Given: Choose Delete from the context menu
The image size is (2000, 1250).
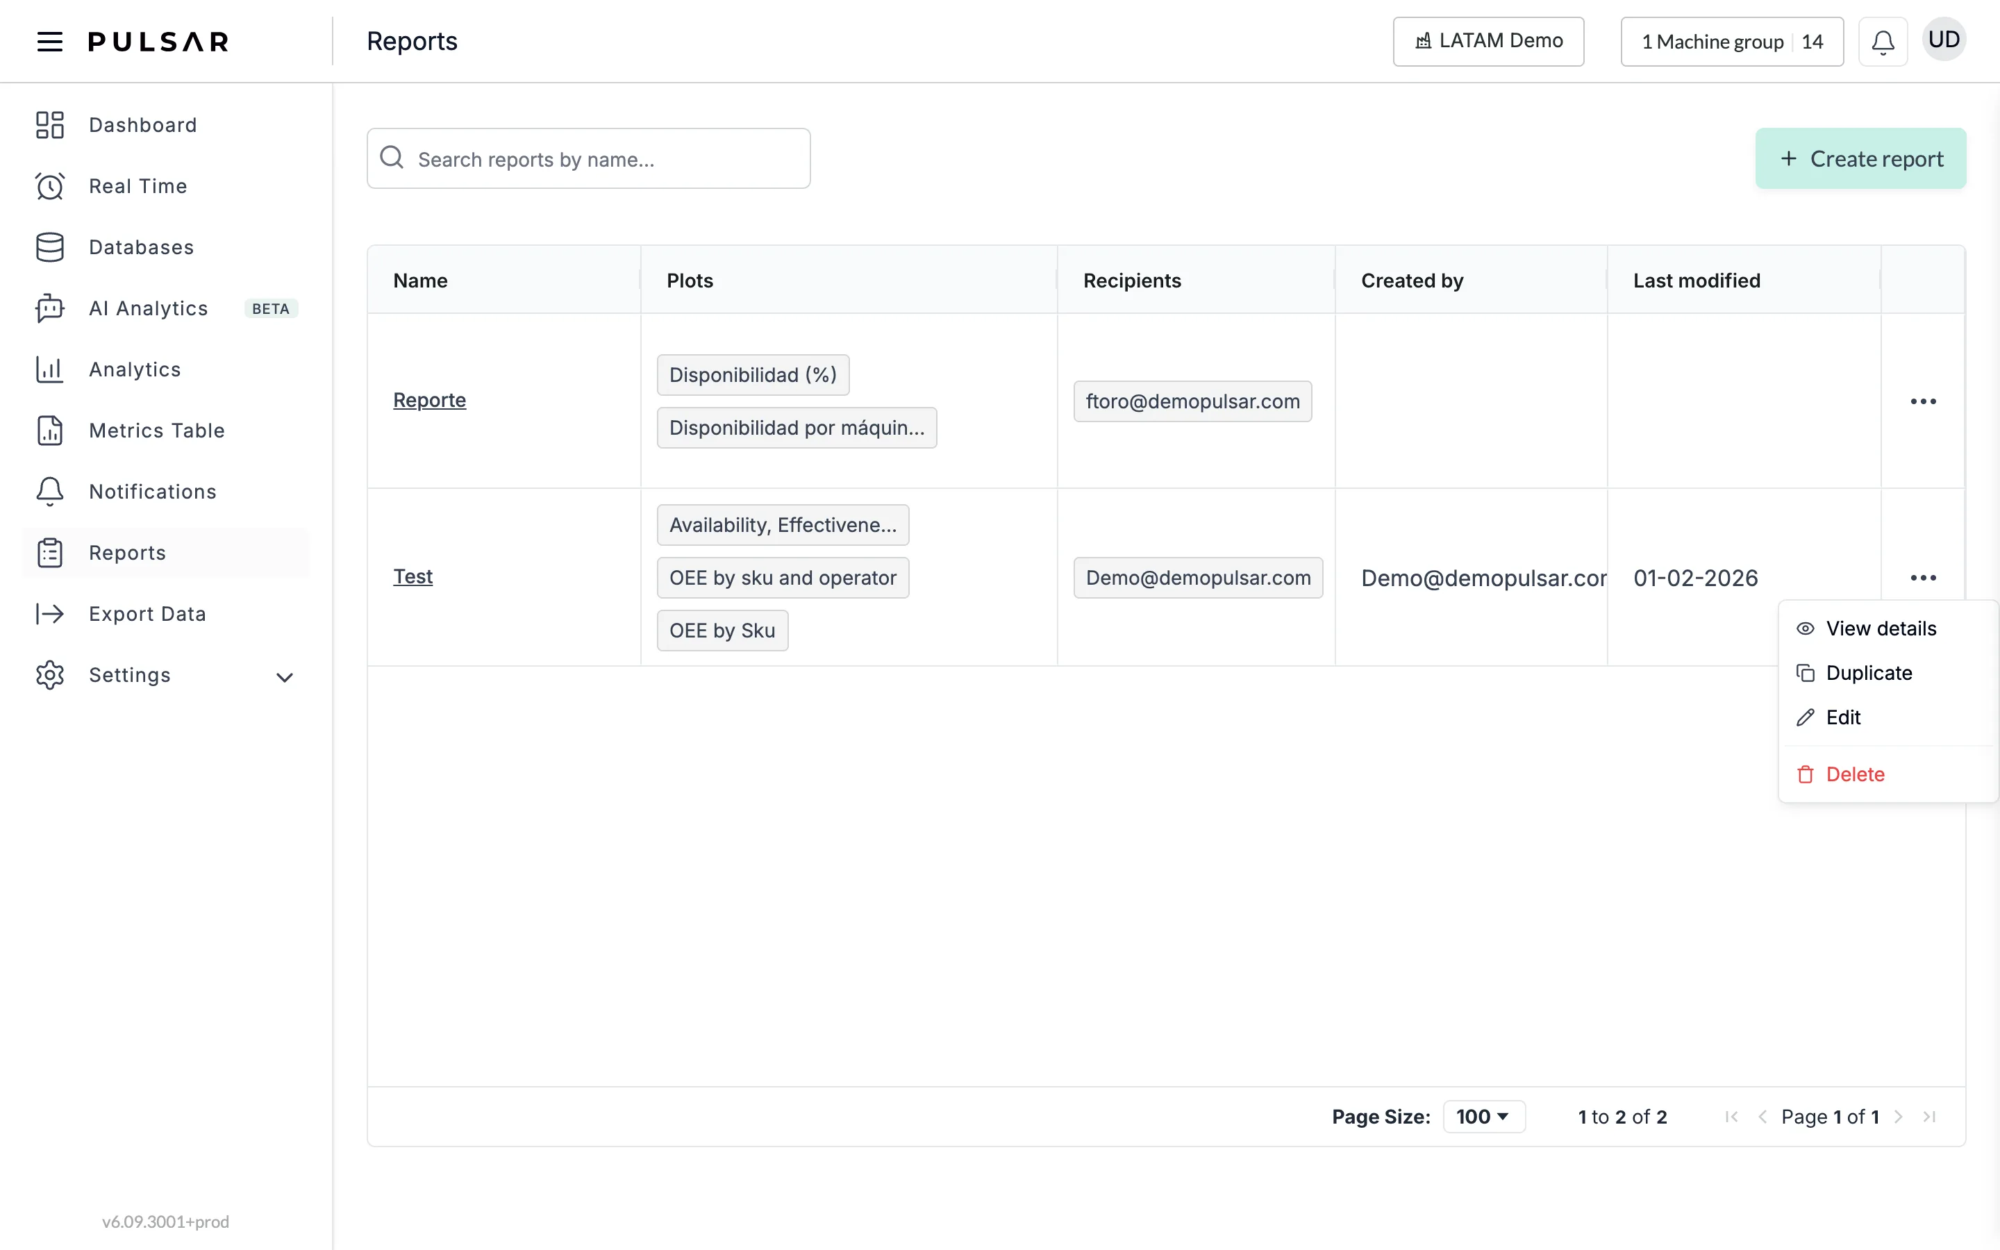Looking at the screenshot, I should [x=1887, y=774].
